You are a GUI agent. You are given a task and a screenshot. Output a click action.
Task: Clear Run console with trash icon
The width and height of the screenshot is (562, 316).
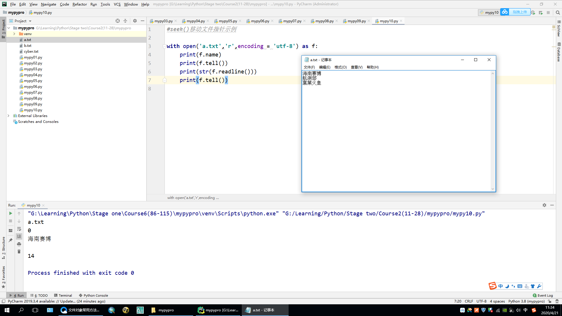pyautogui.click(x=19, y=252)
